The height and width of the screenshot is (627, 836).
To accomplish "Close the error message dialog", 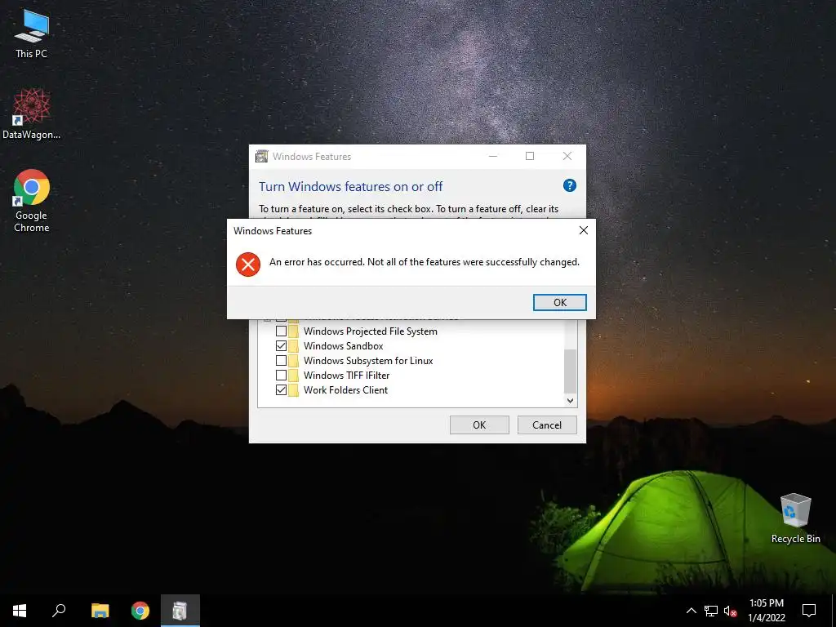I will [x=584, y=230].
